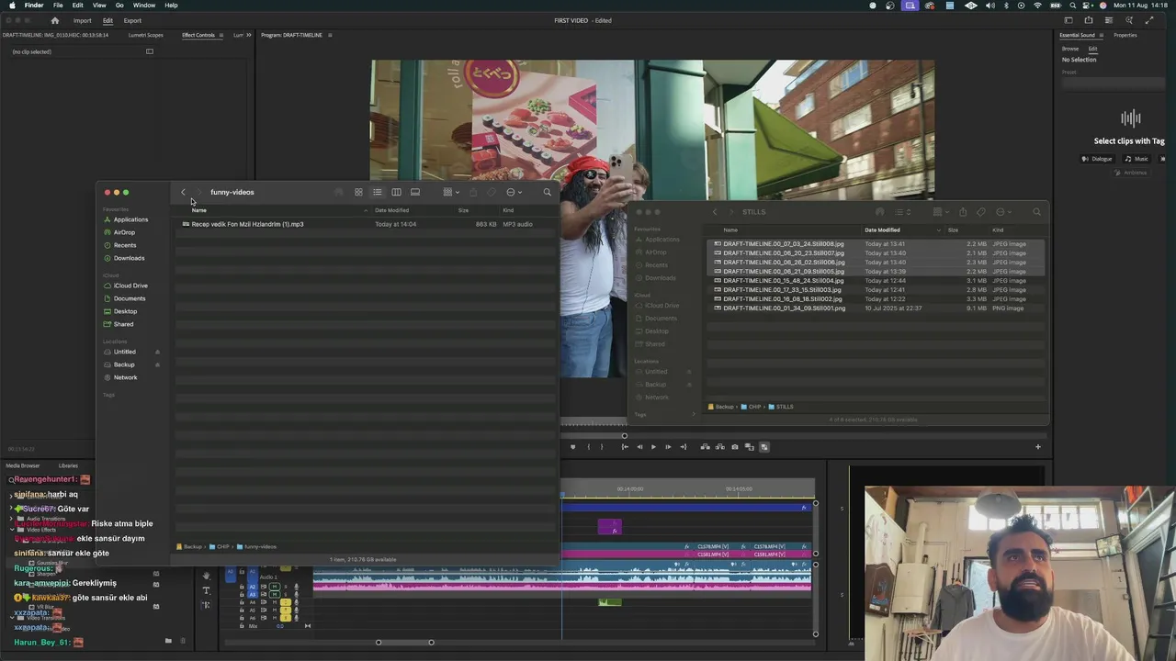Toggle the comparison view button in Program monitor
This screenshot has width=1176, height=661.
(749, 447)
